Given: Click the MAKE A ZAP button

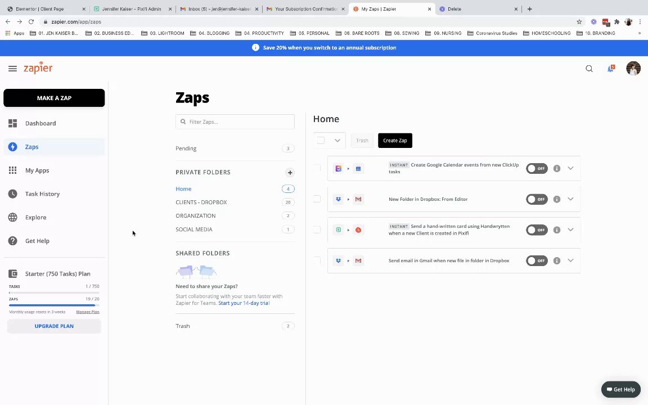Looking at the screenshot, I should click(x=54, y=98).
